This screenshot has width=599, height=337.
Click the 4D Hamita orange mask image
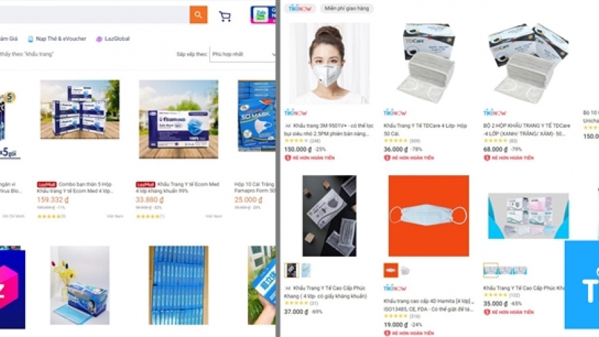pyautogui.click(x=429, y=216)
